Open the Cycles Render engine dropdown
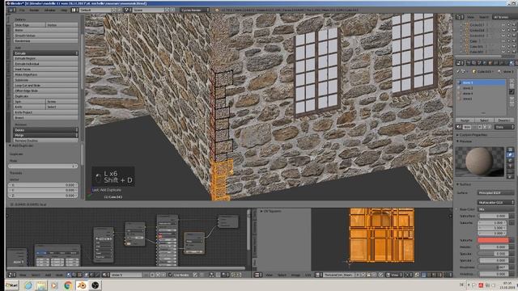518x291 pixels. (195, 11)
